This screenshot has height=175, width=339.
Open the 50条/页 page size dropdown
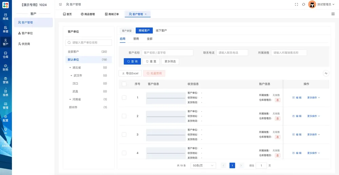(x=203, y=166)
